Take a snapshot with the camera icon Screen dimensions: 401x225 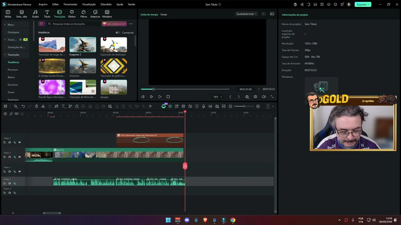coord(255,97)
